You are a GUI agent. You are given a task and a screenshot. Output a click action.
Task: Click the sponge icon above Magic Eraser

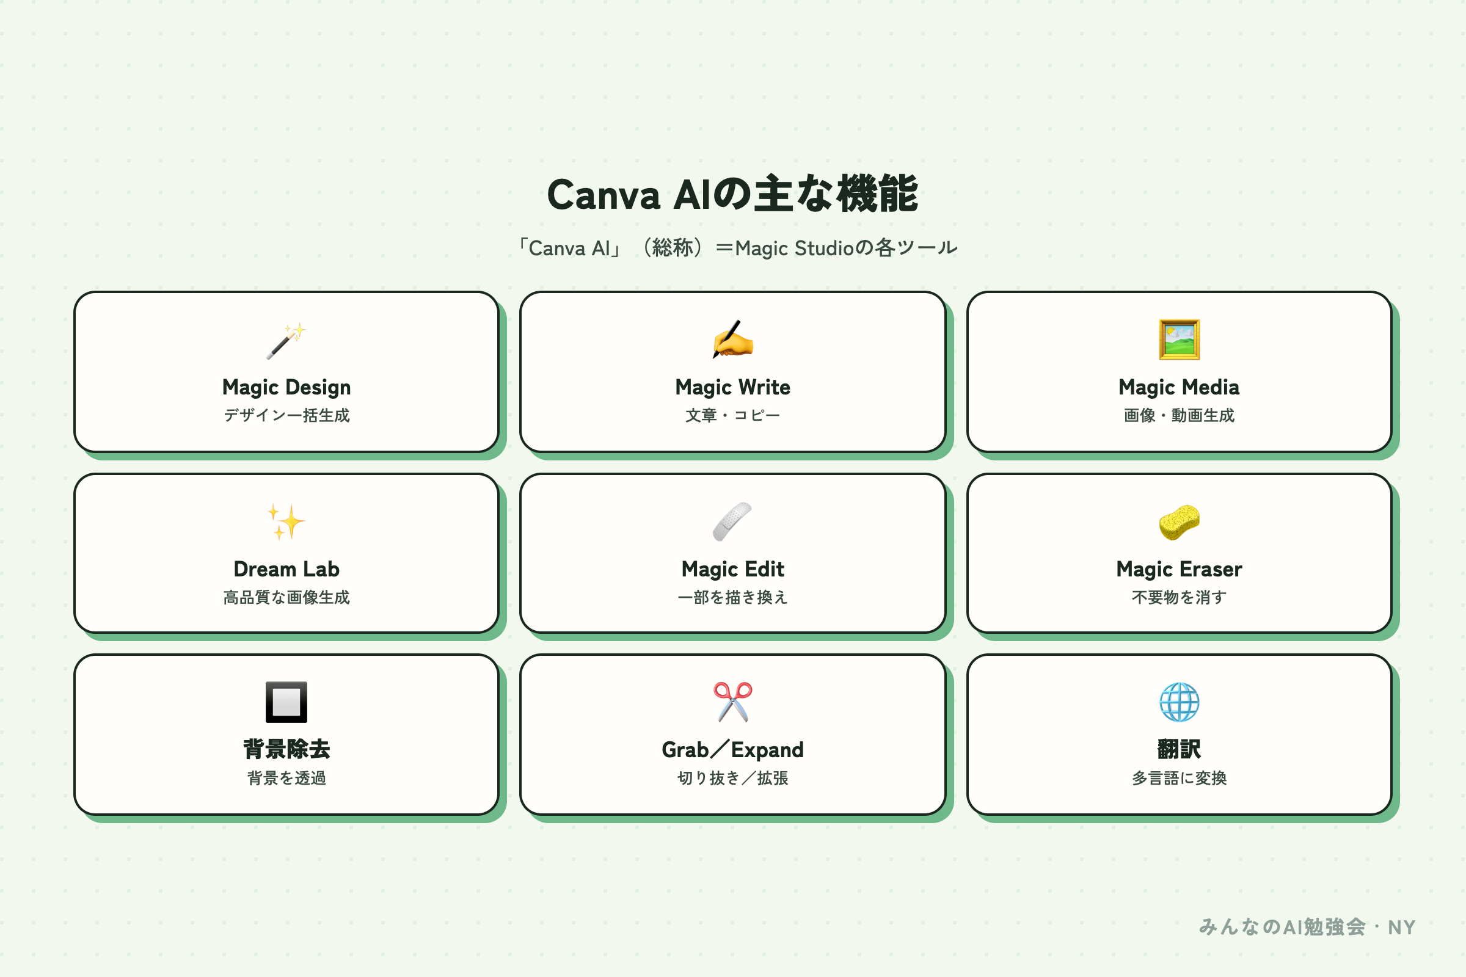1179,522
